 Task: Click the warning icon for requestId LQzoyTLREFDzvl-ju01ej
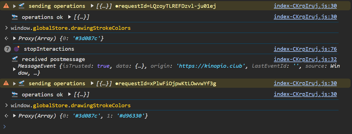point(6,6)
